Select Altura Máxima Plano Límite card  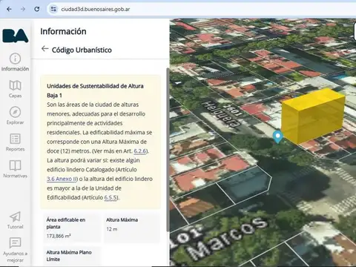[72, 257]
